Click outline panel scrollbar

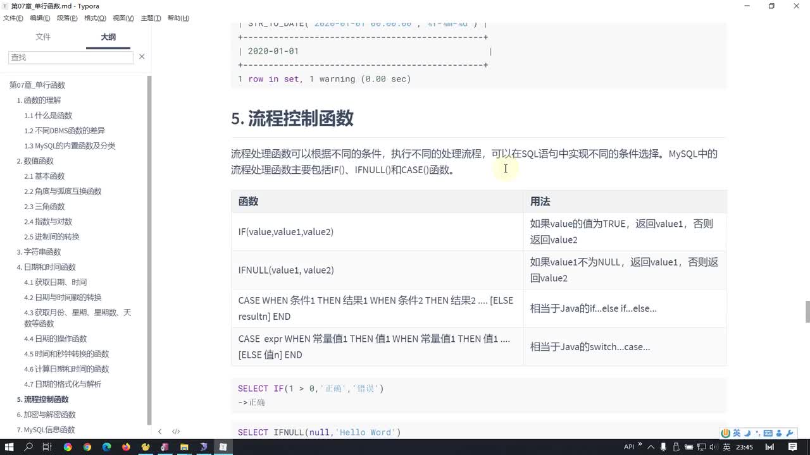(149, 250)
